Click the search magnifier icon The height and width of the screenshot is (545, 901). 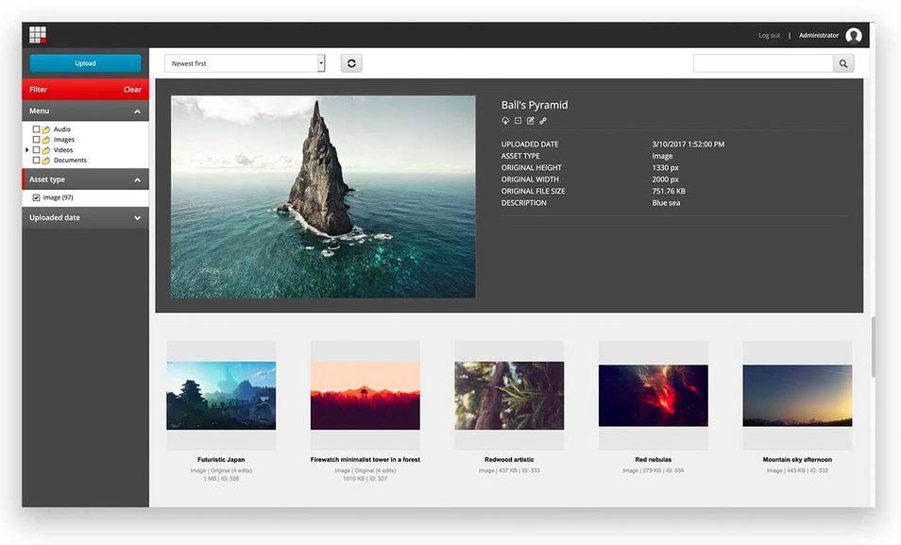(x=841, y=62)
